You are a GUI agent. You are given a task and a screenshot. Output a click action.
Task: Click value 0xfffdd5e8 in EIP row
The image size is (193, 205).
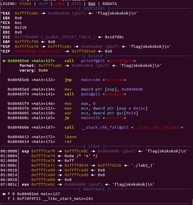84,51
